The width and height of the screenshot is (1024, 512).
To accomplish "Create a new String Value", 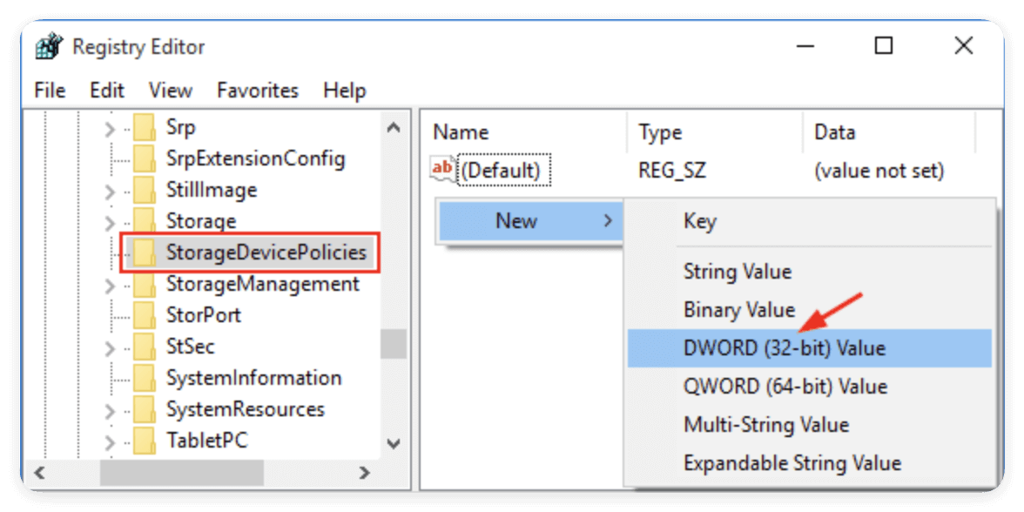I will click(x=738, y=272).
